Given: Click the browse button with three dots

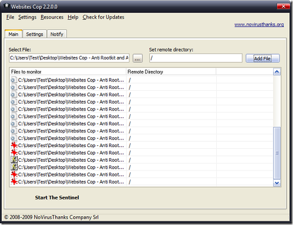Looking at the screenshot, I should (138, 58).
